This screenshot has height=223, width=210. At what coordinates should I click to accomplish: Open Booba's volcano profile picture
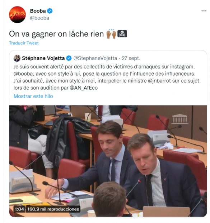coord(17,14)
